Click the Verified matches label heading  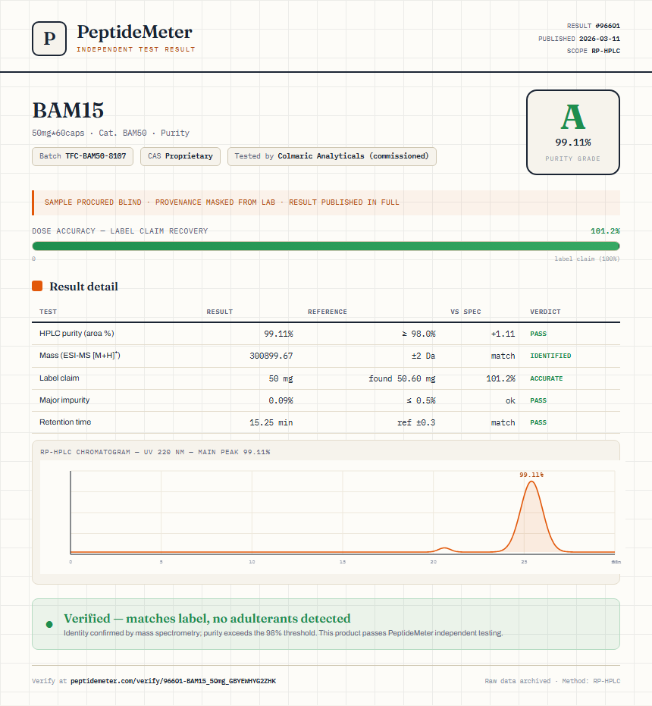tap(207, 618)
